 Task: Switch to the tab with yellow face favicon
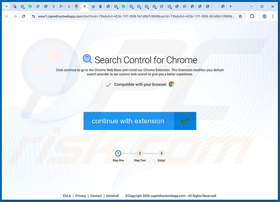click(76, 6)
